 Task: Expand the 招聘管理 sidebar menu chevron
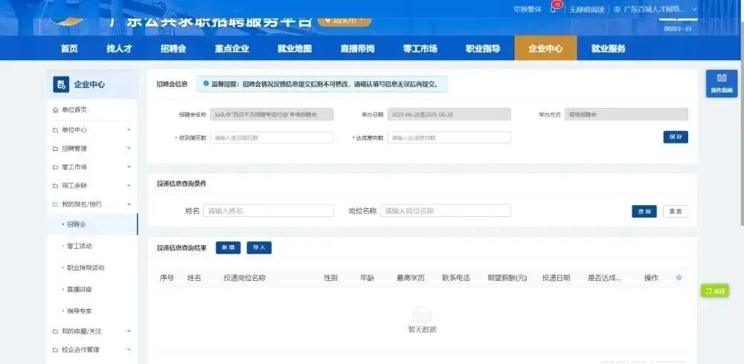tap(129, 149)
